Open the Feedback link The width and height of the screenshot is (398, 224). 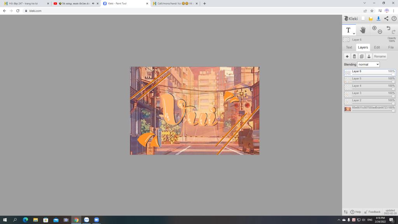pyautogui.click(x=372, y=212)
